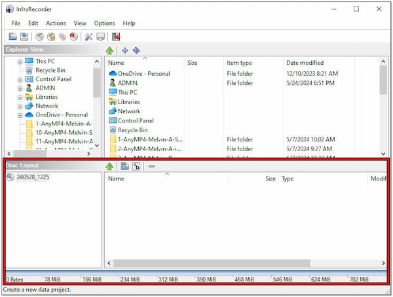Select OneDrive - Personal in file list
Viewport: 393px width, 297px height.
[x=144, y=74]
